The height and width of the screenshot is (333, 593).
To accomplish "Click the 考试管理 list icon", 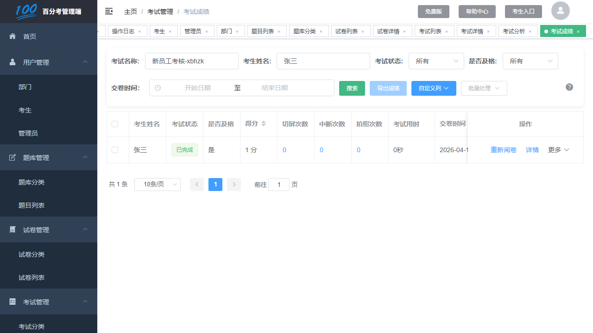I will (13, 302).
